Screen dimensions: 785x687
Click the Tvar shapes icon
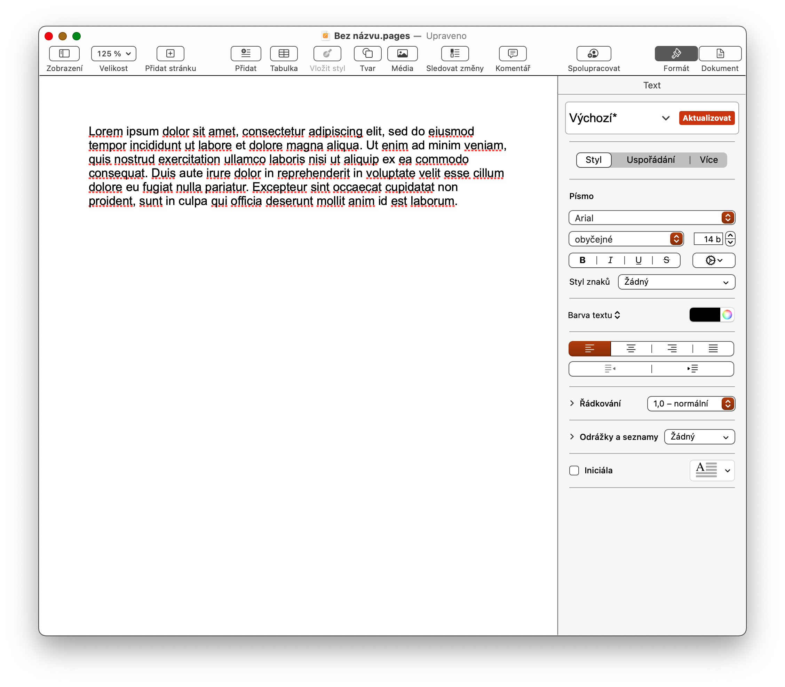pyautogui.click(x=367, y=54)
